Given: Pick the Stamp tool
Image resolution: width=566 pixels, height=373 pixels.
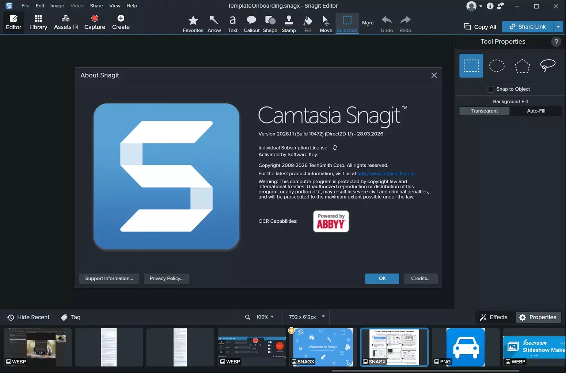Looking at the screenshot, I should [x=289, y=24].
